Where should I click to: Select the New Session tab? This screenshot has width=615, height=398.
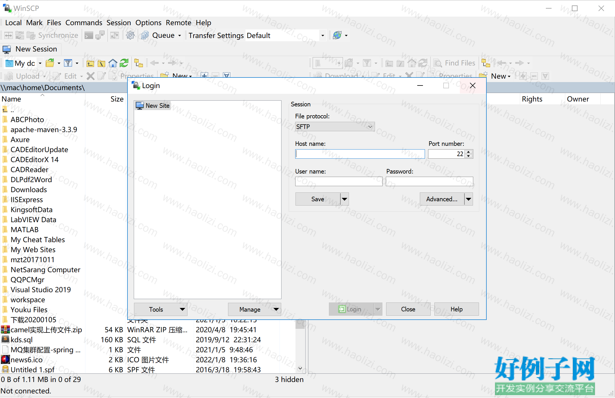click(31, 49)
